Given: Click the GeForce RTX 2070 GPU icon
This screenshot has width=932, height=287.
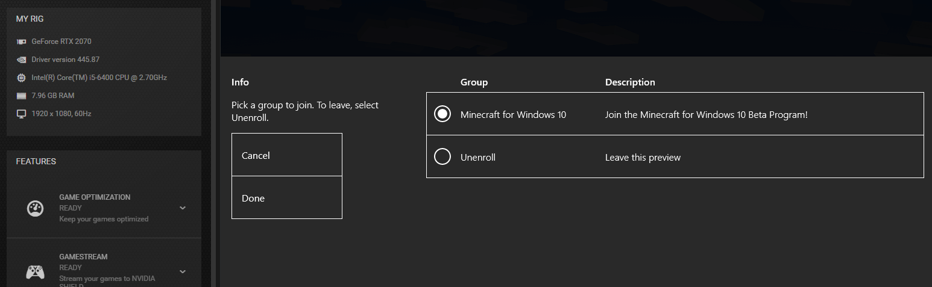Looking at the screenshot, I should coord(21,42).
